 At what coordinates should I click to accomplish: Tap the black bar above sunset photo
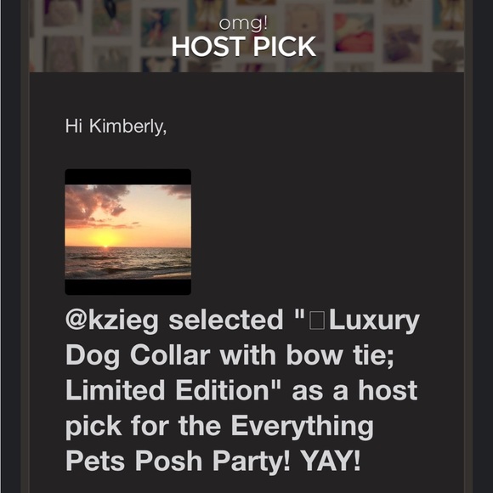coord(128,177)
